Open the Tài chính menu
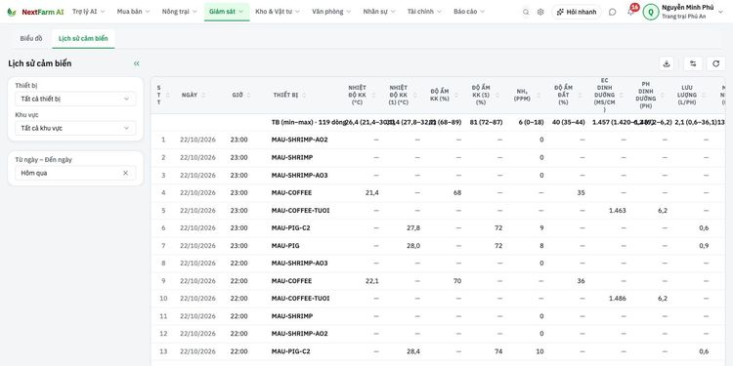Screen dimensions: 733x366 (x=424, y=12)
